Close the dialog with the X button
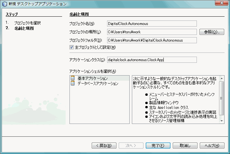 click(222, 3)
